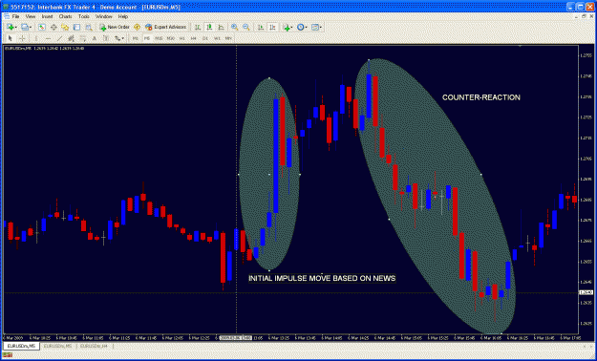
Task: Show the Market Watch window
Action: tap(42, 27)
